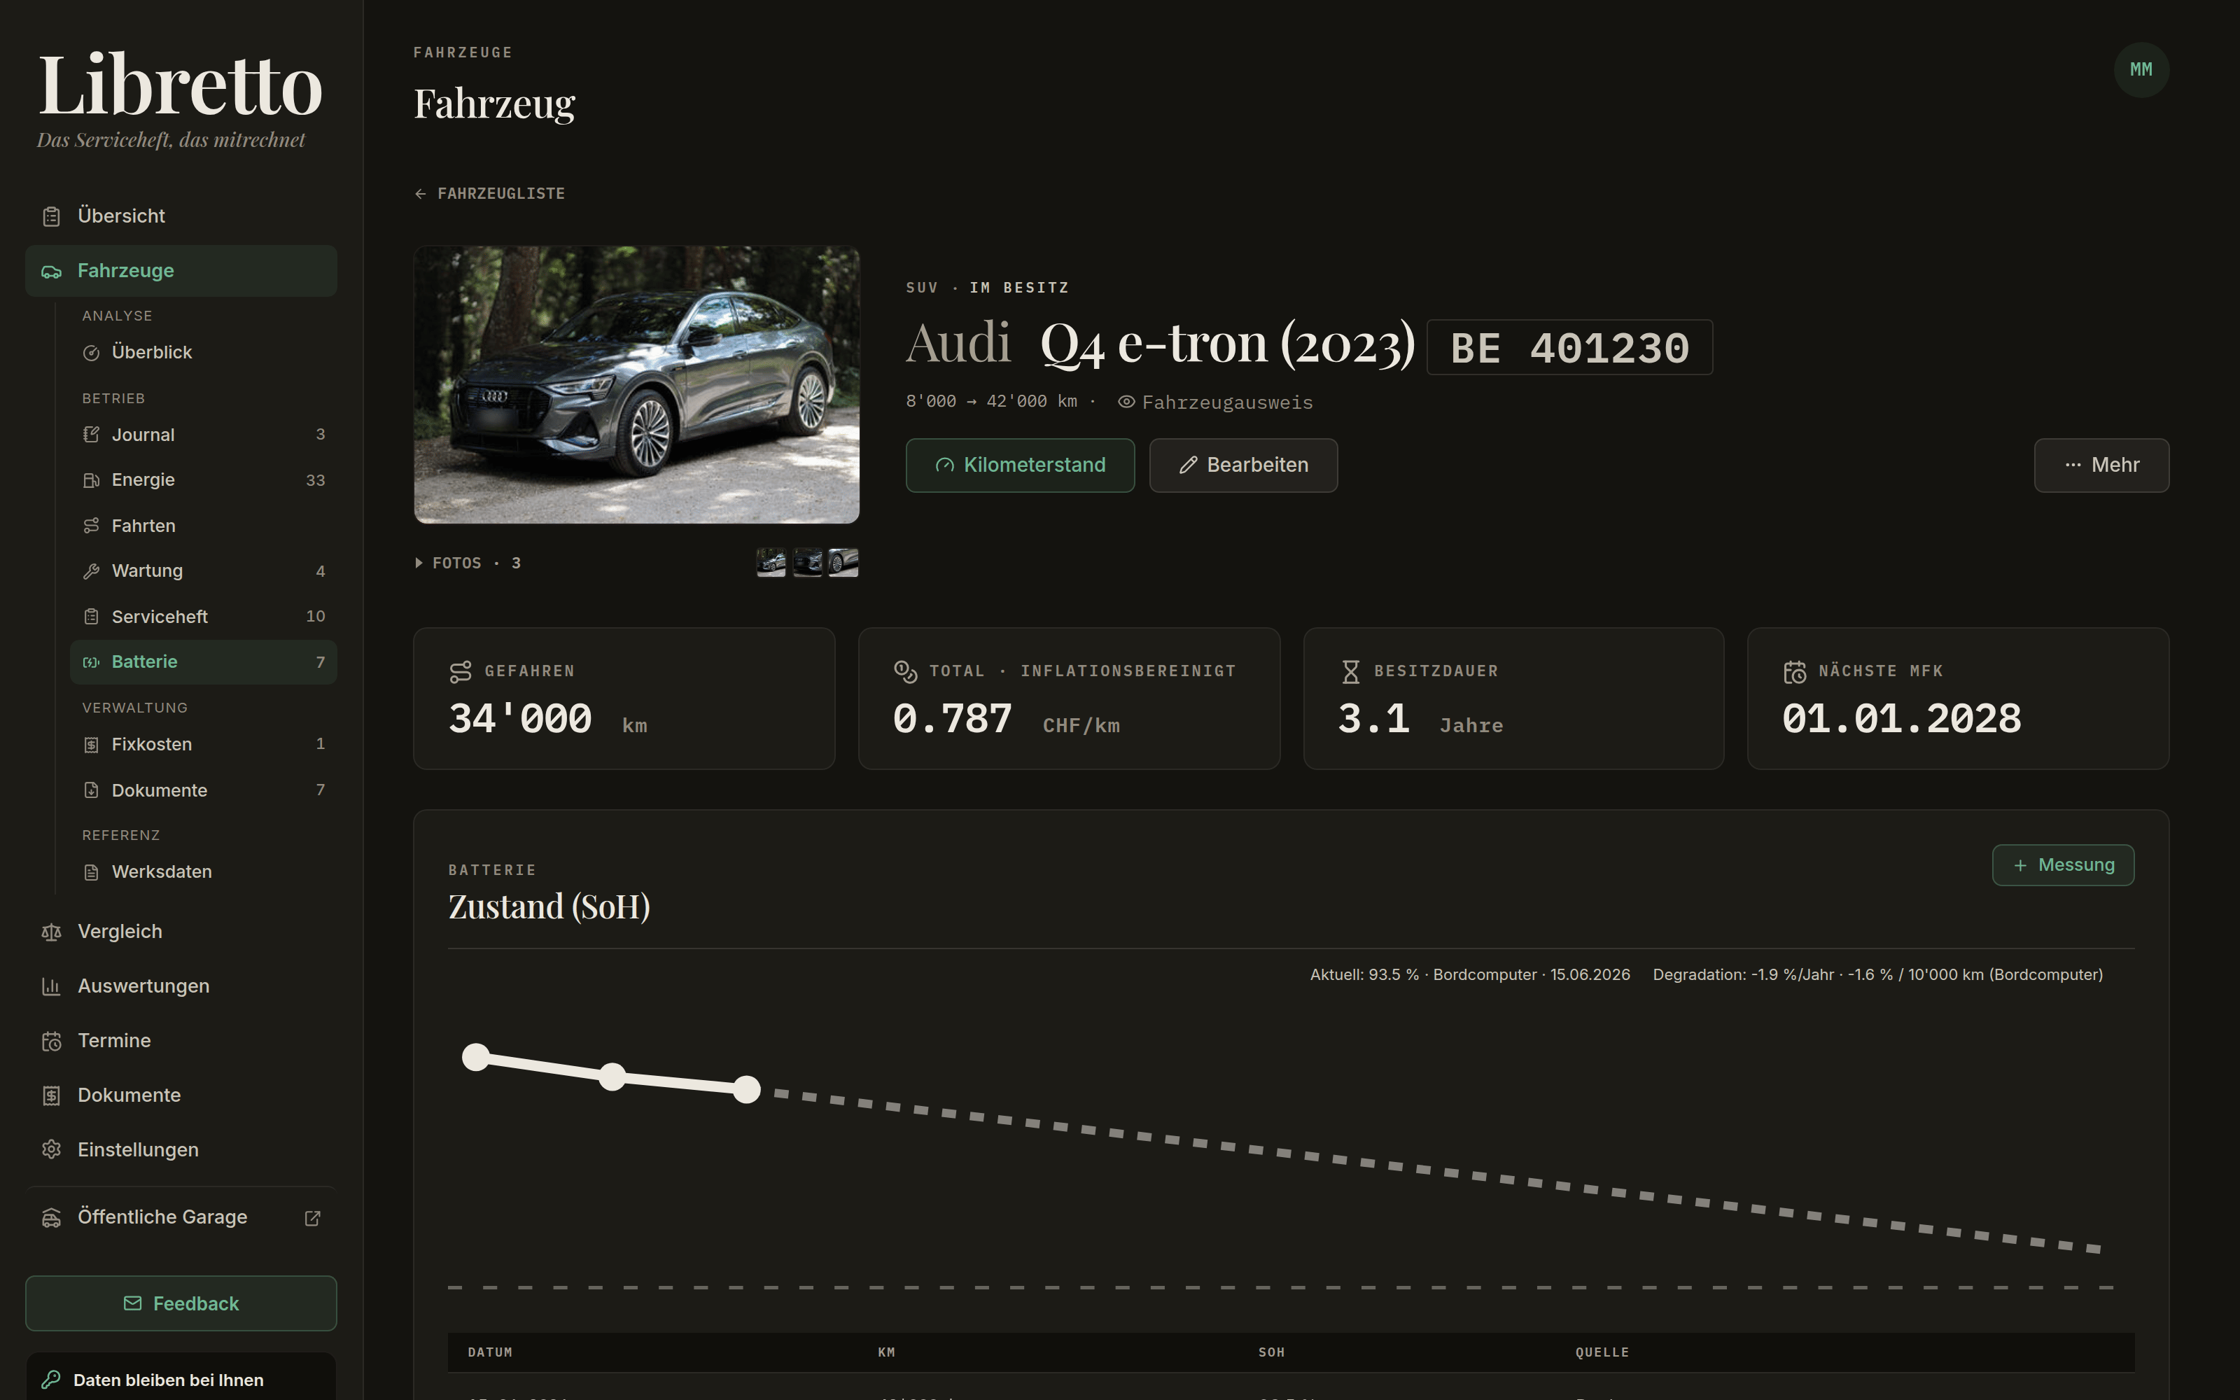Image resolution: width=2240 pixels, height=1400 pixels.
Task: Click the calendar icon in Nächste MFK card
Action: tap(1795, 672)
